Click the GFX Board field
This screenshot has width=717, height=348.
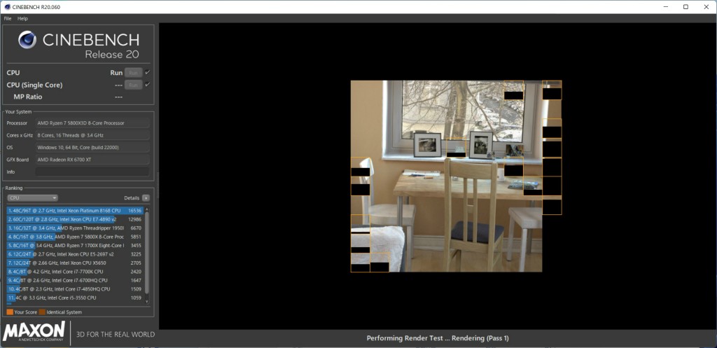[x=92, y=160]
